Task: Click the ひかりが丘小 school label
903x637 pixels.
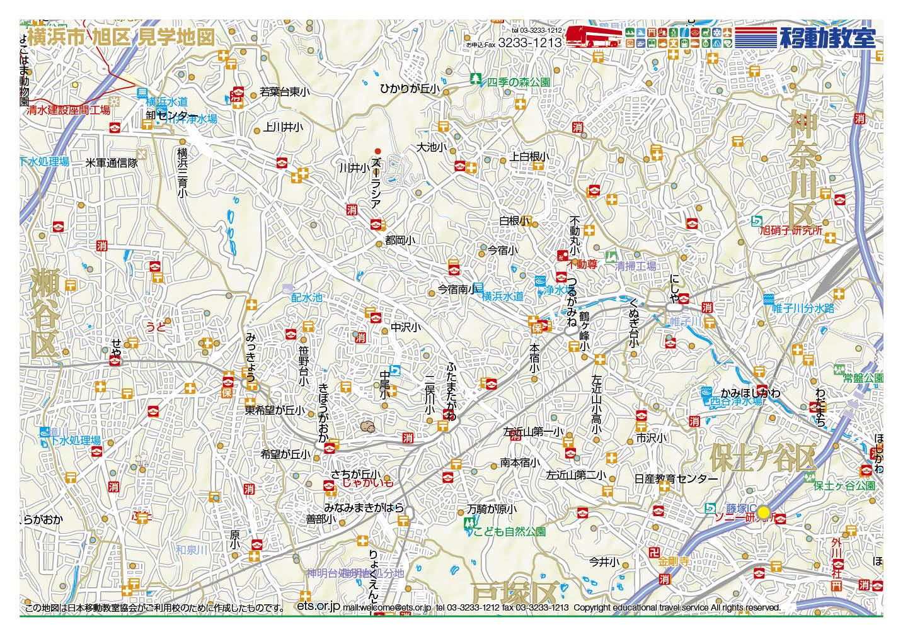Action: 410,89
